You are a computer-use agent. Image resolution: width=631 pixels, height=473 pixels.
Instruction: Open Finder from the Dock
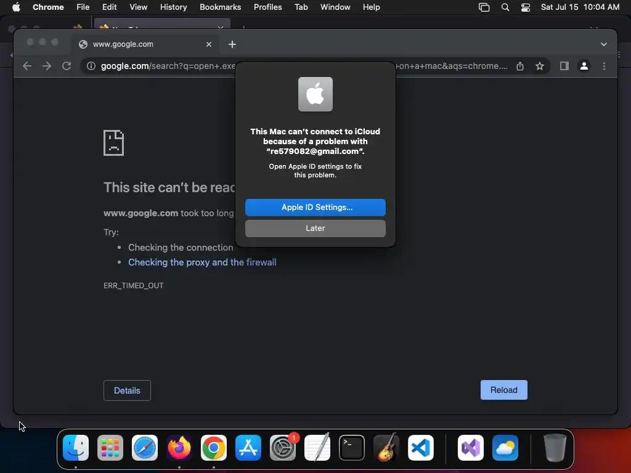(x=76, y=448)
